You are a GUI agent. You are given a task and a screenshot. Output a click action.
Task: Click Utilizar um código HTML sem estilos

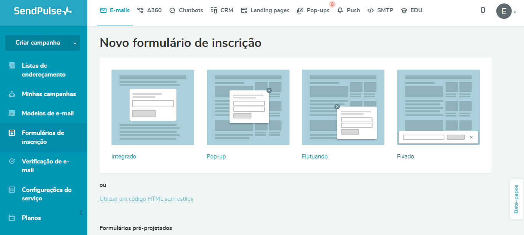(x=146, y=199)
